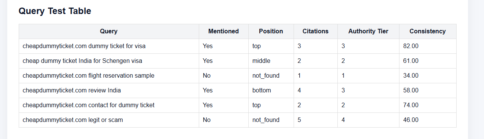Click the Query column header
This screenshot has height=139, width=484.
(x=109, y=31)
